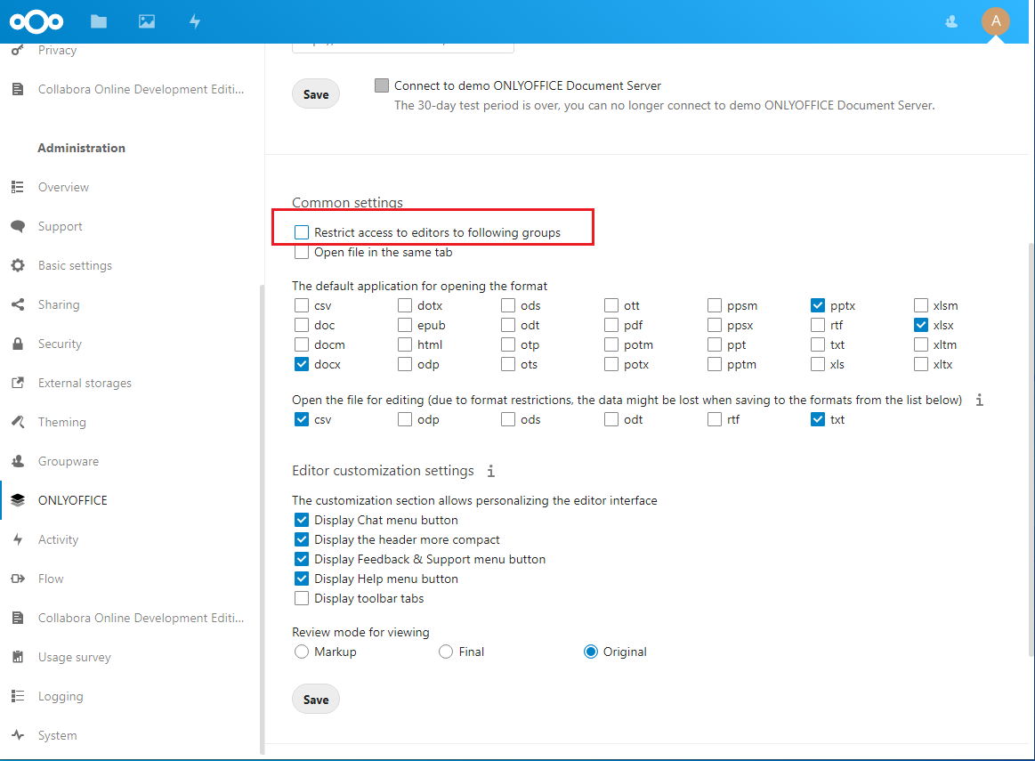The width and height of the screenshot is (1035, 761).
Task: Open the Activity lightning bolt icon in header
Action: click(195, 21)
